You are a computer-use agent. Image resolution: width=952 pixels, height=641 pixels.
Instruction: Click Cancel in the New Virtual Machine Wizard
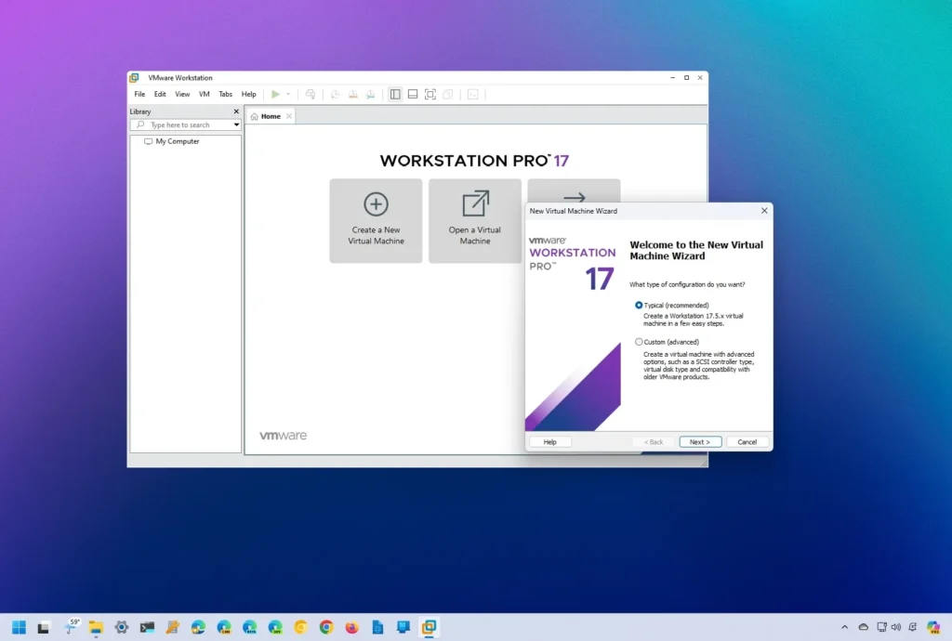(747, 442)
